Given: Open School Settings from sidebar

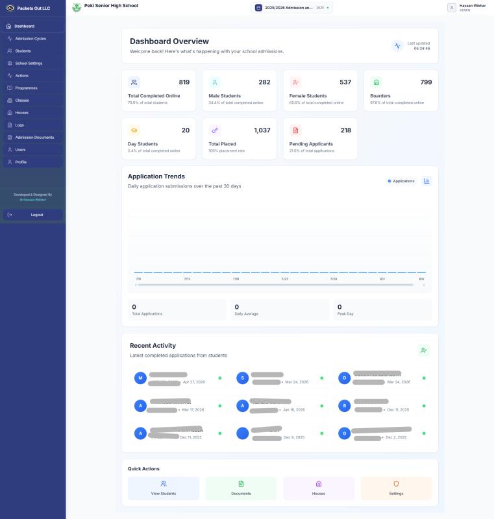Looking at the screenshot, I should click(32, 63).
